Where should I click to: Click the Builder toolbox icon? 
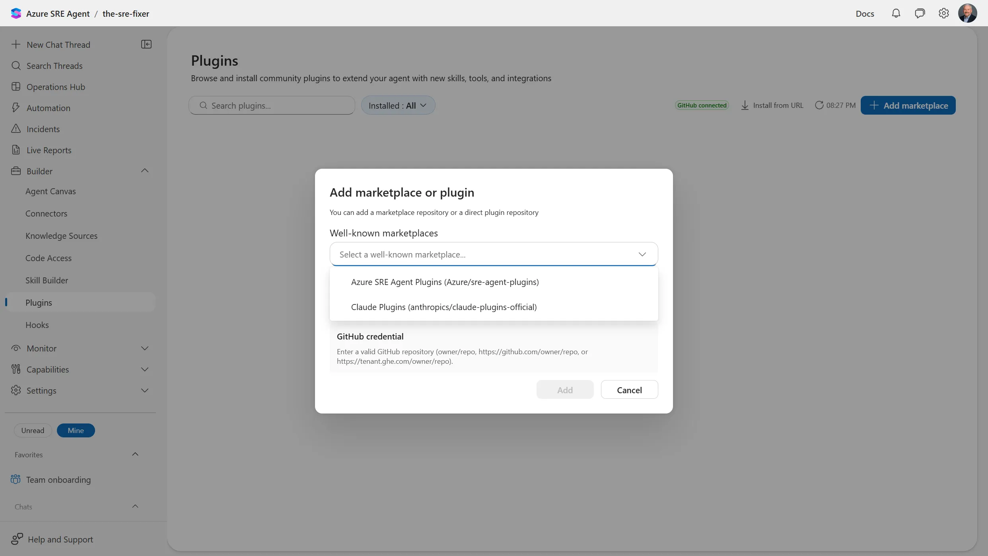pyautogui.click(x=16, y=171)
